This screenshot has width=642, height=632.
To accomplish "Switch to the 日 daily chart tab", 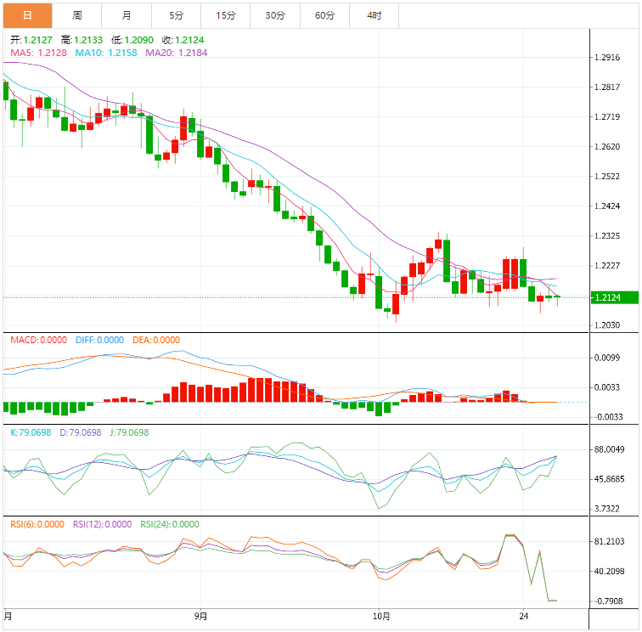I will pyautogui.click(x=27, y=15).
